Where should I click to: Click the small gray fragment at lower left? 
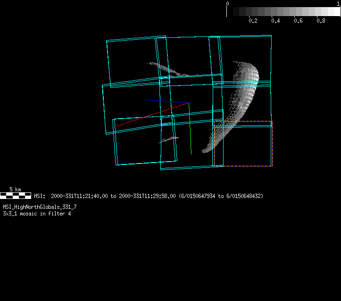click(x=169, y=139)
